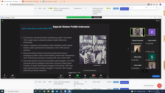Image resolution: width=165 pixels, height=93 pixels.
Task: Open Windows Start menu
Action: (2, 91)
